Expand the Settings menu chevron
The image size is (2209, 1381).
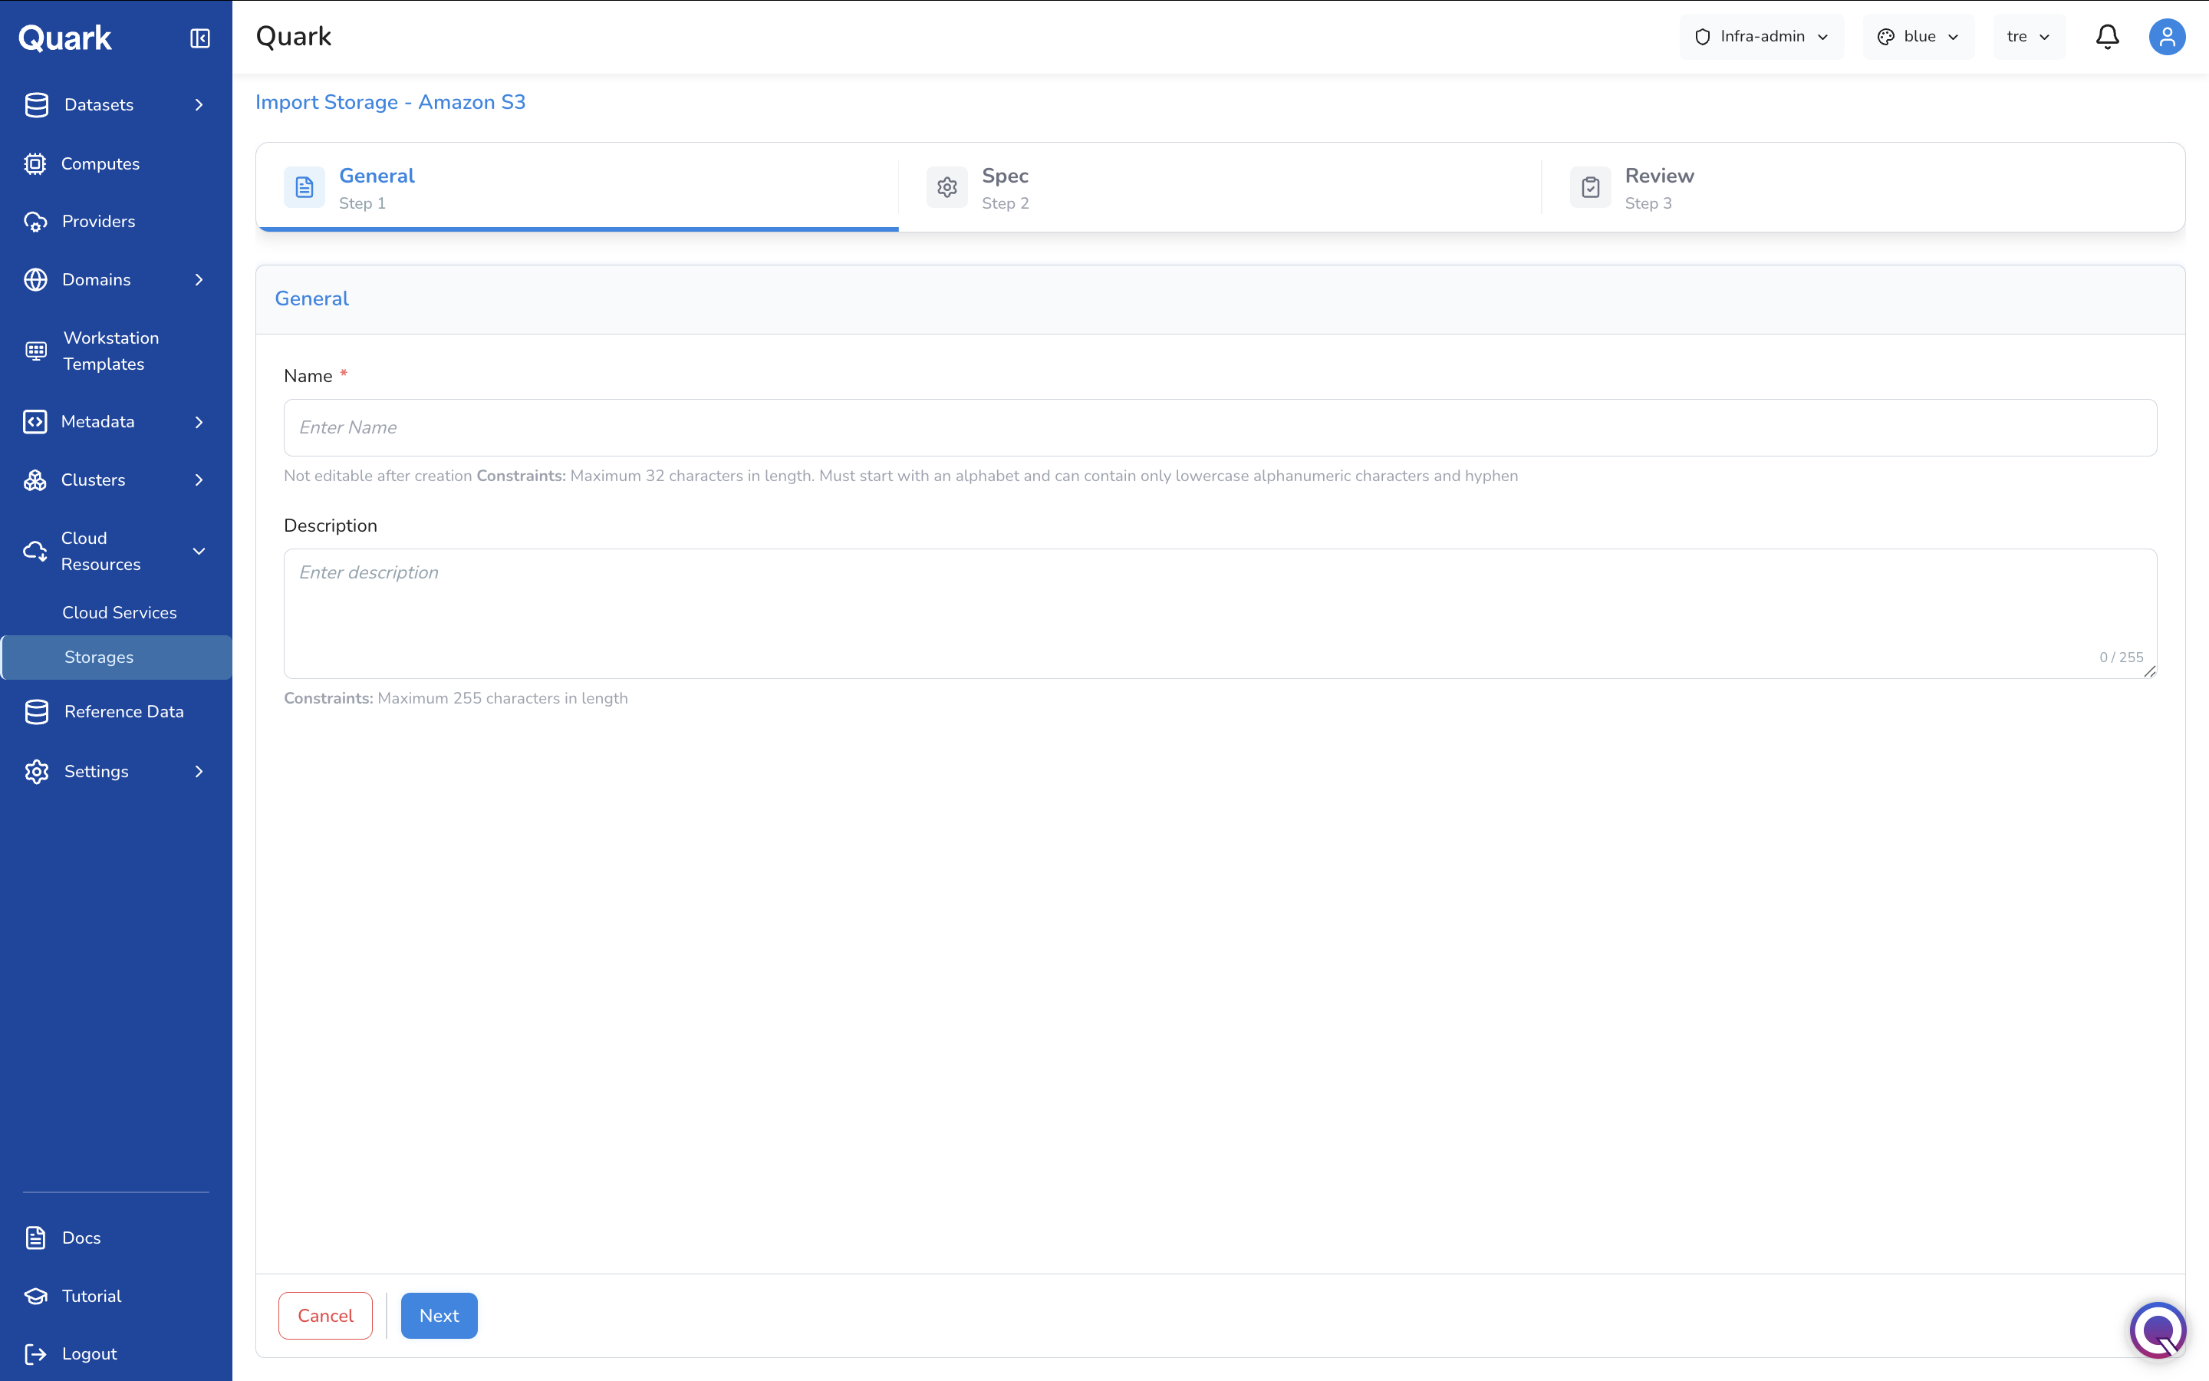[x=199, y=772]
